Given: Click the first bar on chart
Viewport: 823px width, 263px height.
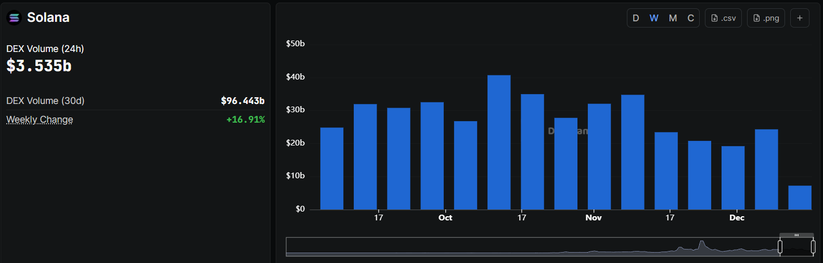Looking at the screenshot, I should pyautogui.click(x=331, y=169).
